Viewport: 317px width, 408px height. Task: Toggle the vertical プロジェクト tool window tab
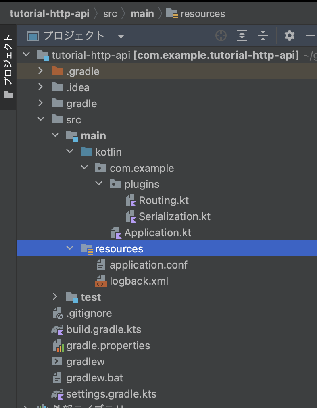[x=8, y=67]
